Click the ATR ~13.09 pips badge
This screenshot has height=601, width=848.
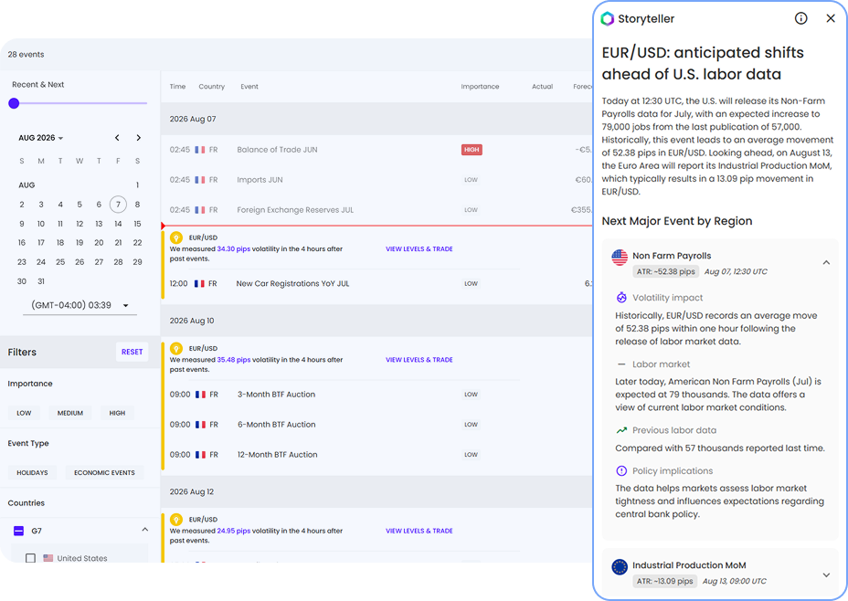pyautogui.click(x=664, y=582)
